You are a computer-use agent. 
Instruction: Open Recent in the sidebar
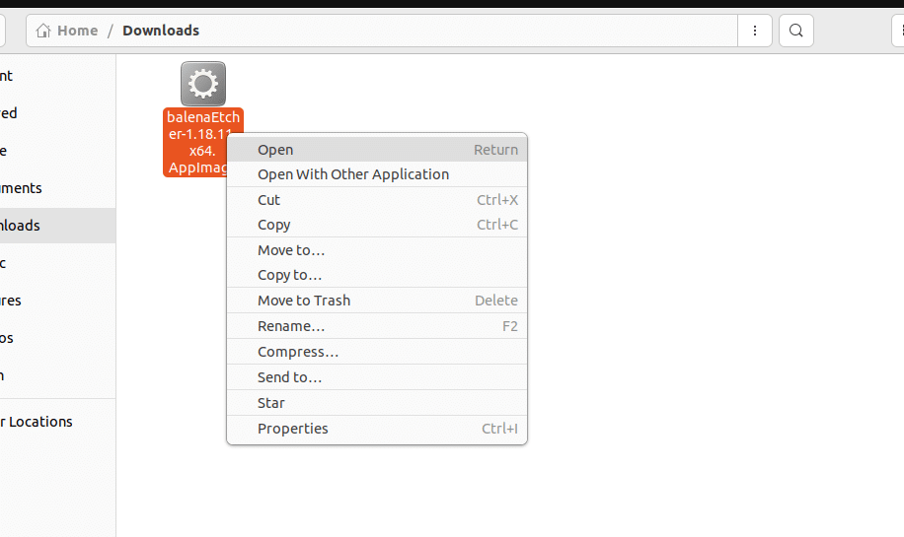tap(57, 76)
